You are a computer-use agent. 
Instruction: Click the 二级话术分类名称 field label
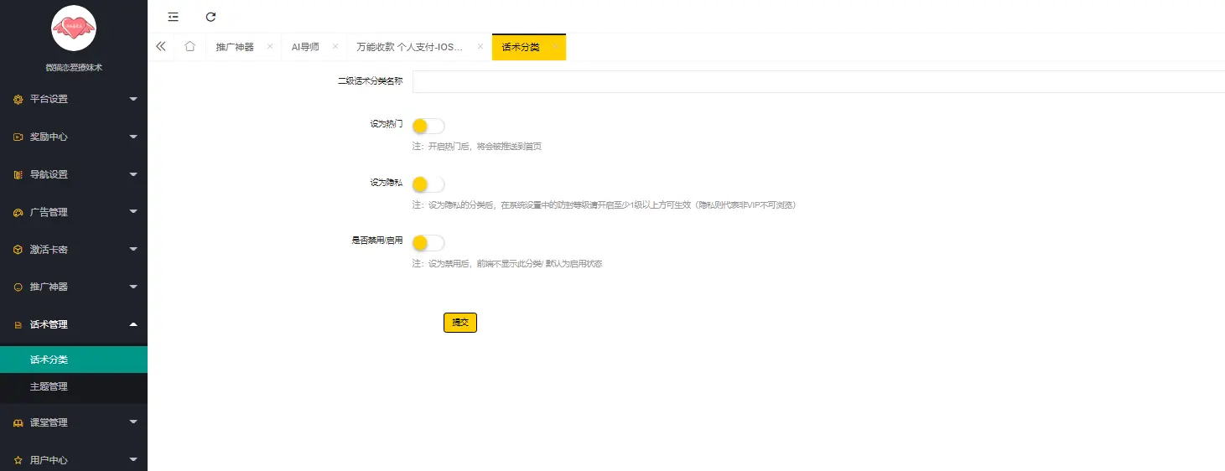(370, 81)
